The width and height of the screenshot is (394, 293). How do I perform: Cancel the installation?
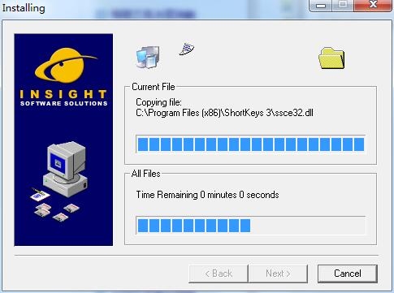click(348, 274)
